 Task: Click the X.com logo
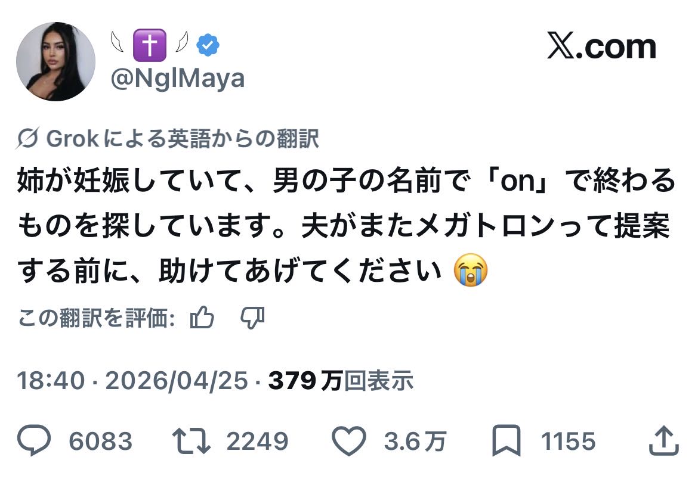601,47
